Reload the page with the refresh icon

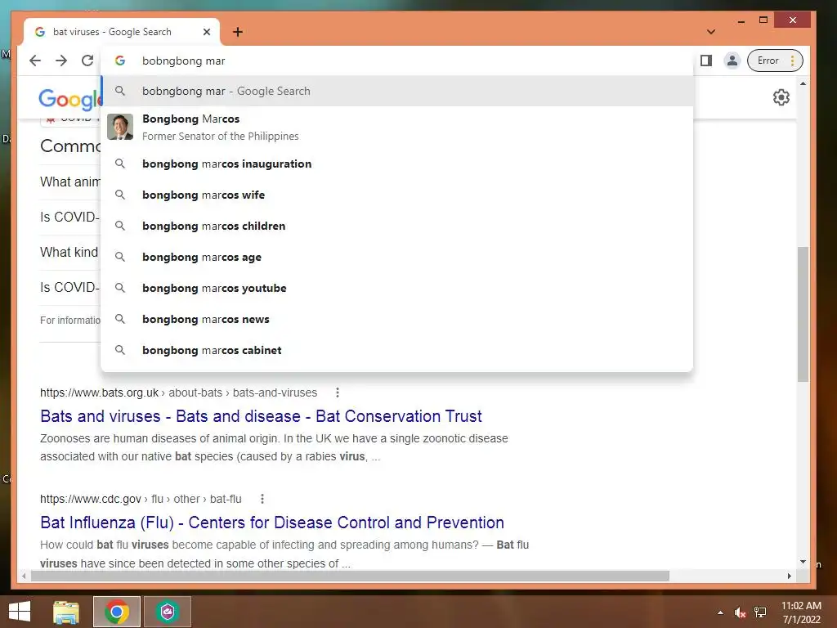[87, 61]
